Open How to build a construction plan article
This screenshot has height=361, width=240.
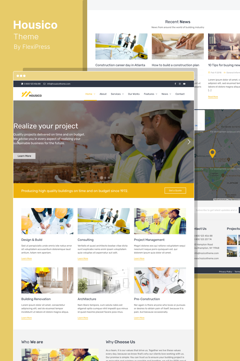176,65
